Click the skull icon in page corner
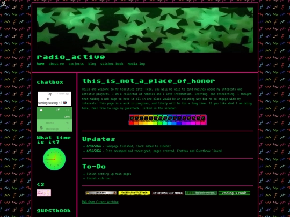 [3, 4]
